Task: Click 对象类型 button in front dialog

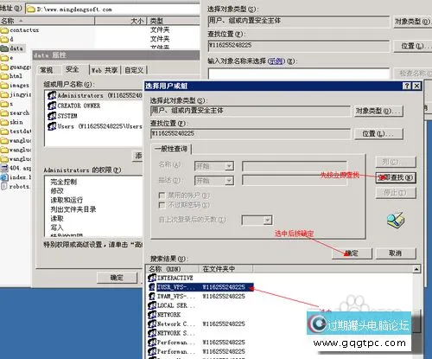Action: pos(378,111)
